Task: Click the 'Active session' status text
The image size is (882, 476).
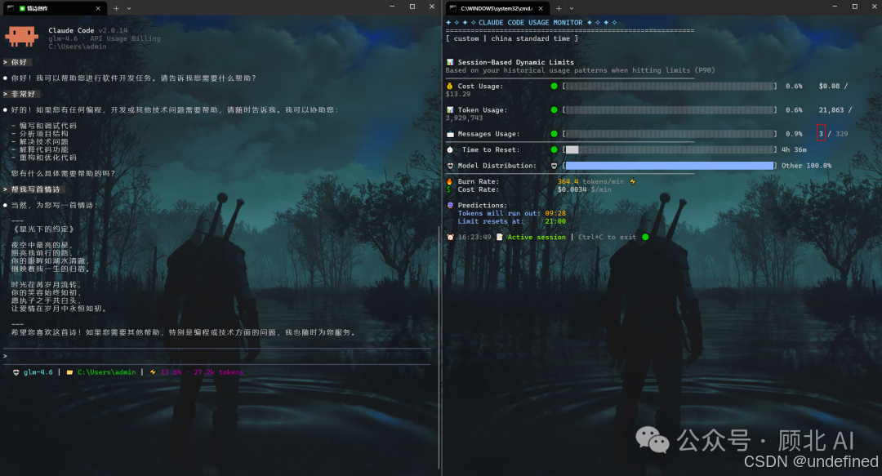Action: pos(537,237)
